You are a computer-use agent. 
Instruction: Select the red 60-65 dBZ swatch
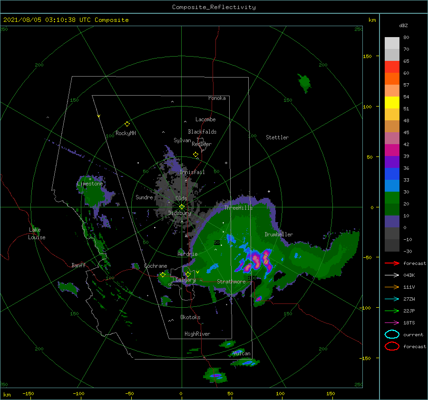tap(392, 67)
